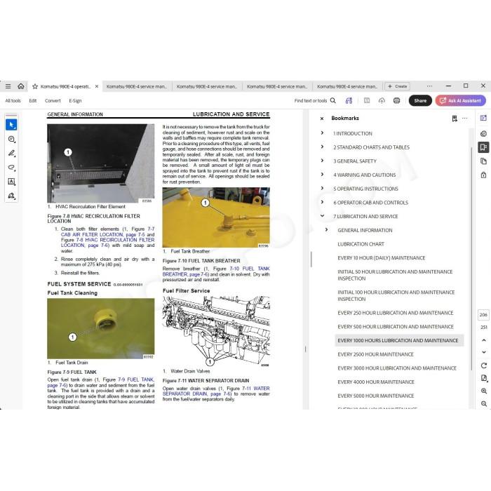Open the LUBRICATION CHART bookmark
The width and height of the screenshot is (491, 491).
(x=361, y=244)
